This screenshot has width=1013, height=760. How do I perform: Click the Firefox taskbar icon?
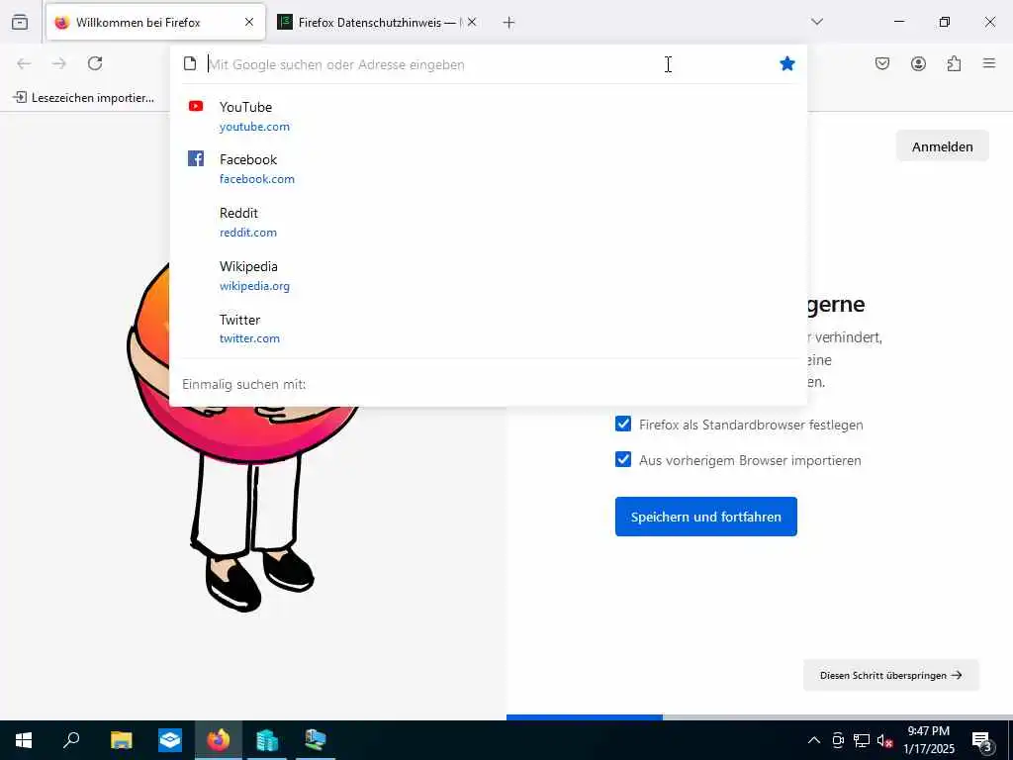(x=219, y=740)
